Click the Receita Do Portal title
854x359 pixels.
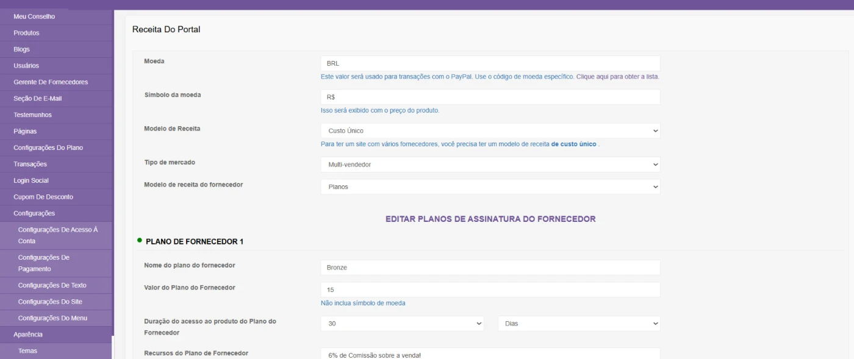click(167, 29)
